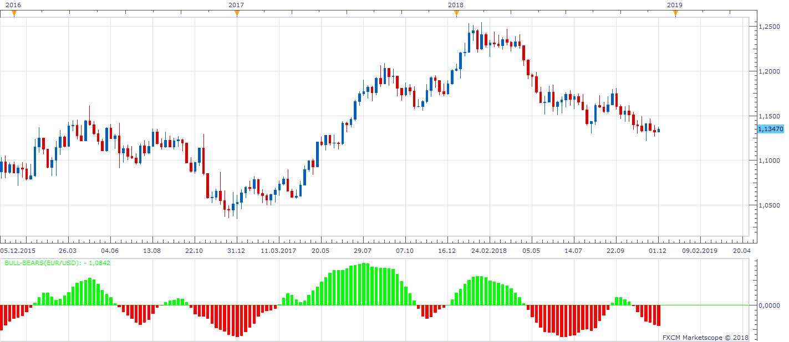The image size is (789, 342).
Task: Click the 20.05 date label
Action: pos(320,251)
